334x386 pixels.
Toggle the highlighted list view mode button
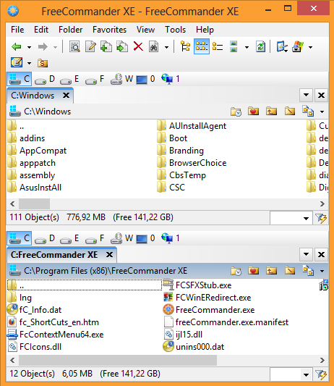coord(202,46)
